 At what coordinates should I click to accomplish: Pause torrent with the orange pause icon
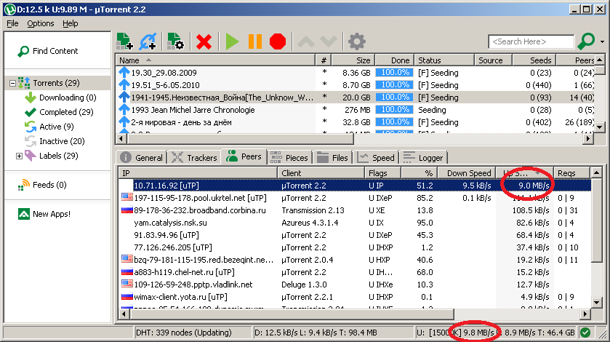pos(254,41)
